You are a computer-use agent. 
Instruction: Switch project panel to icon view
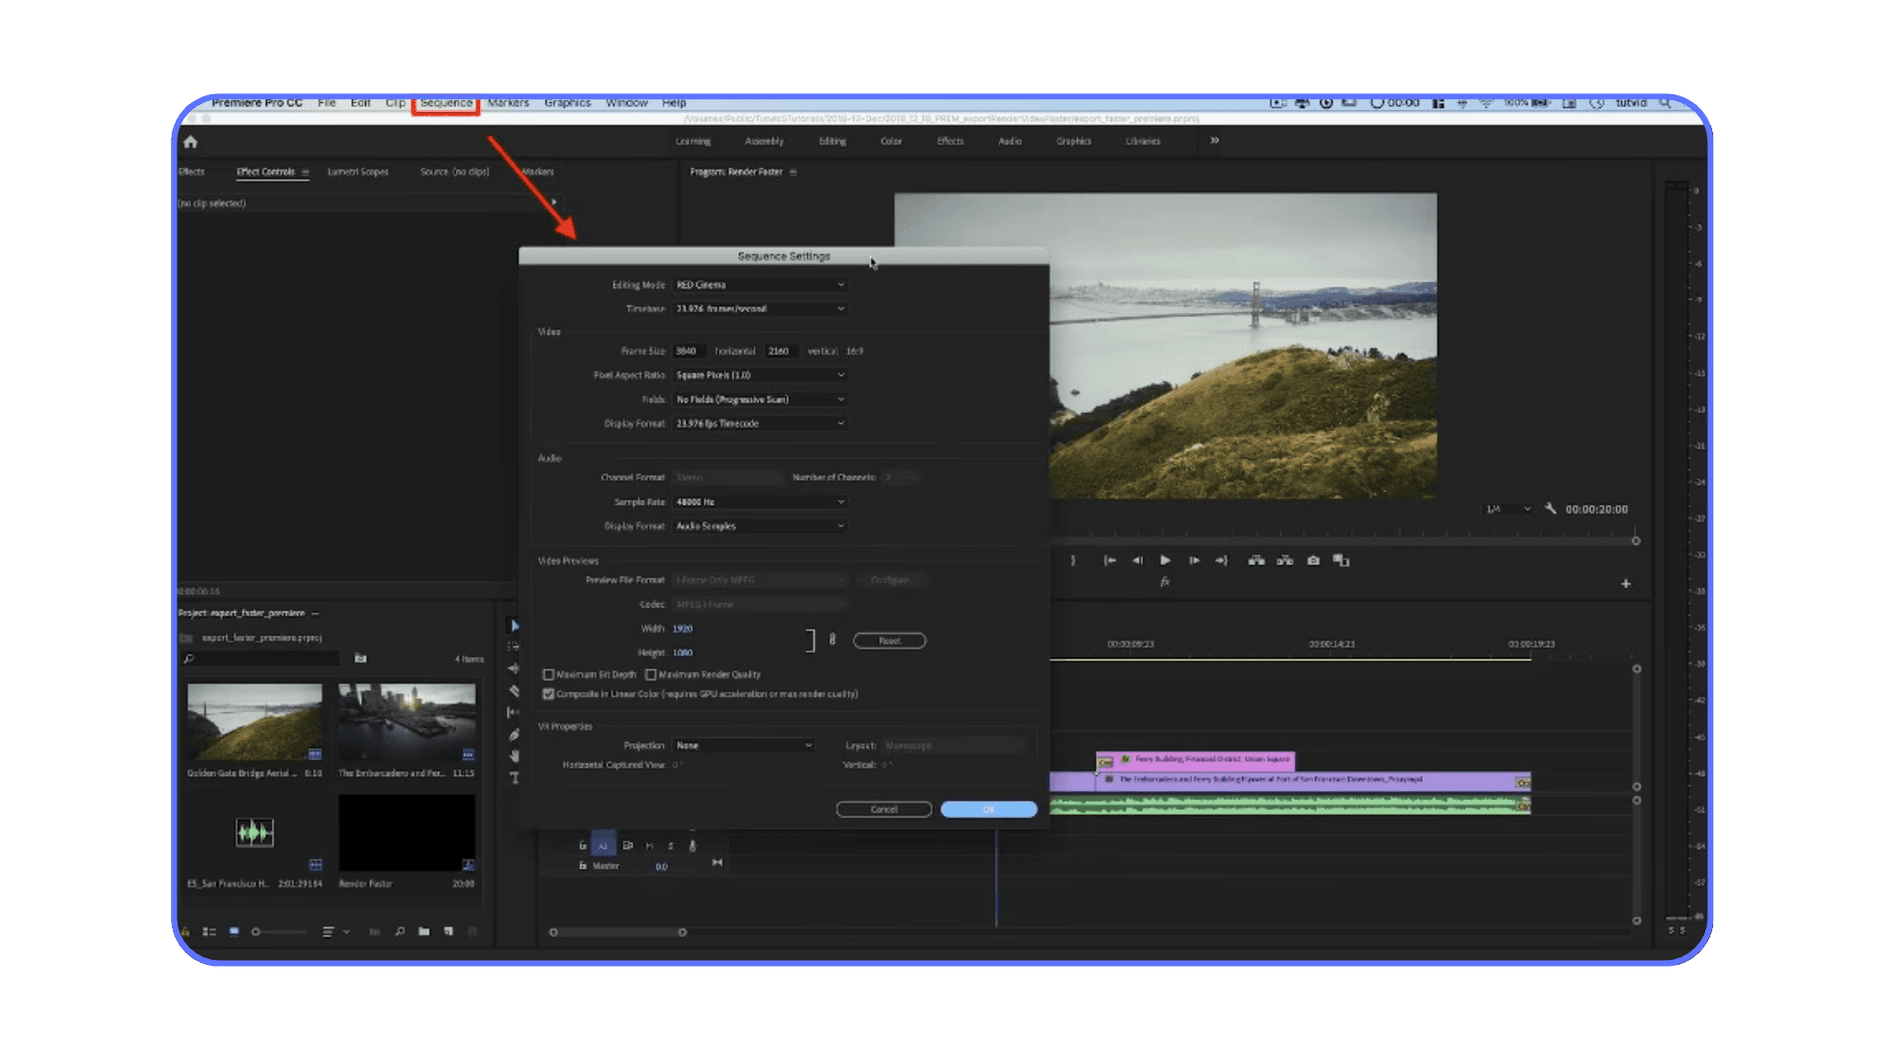[234, 931]
